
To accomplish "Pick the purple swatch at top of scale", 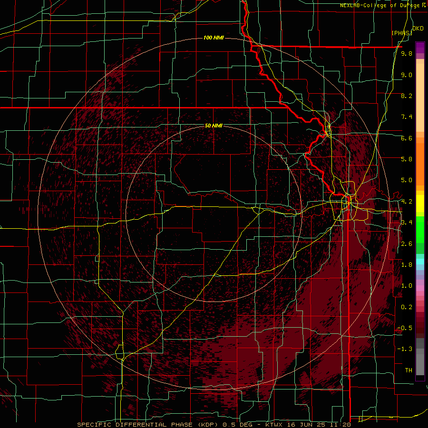I will coord(420,48).
